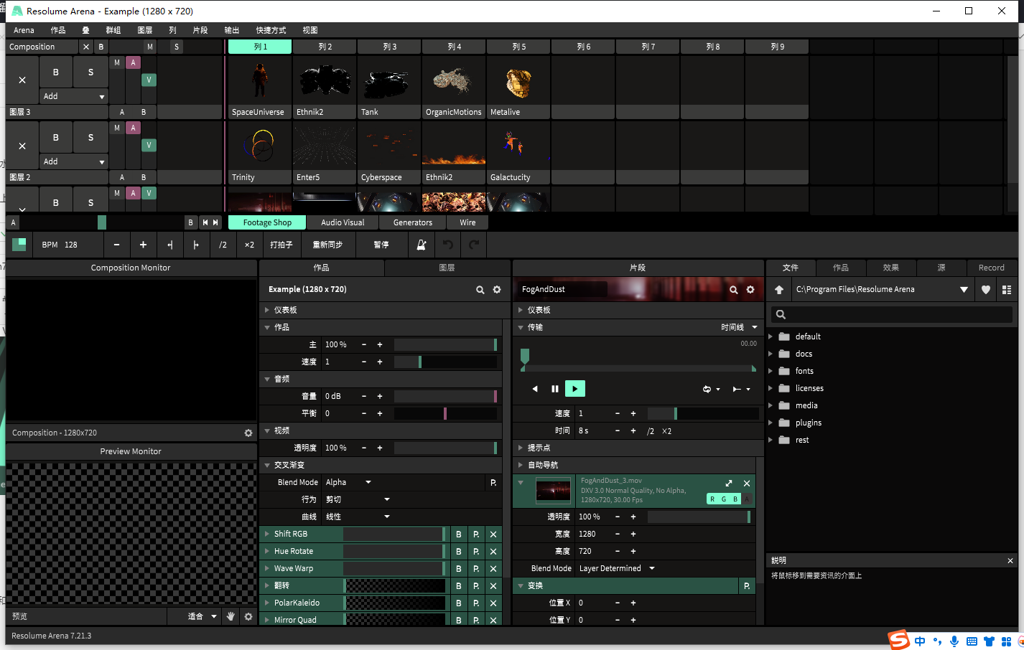
Task: Nudge tempo backward with the left nudge icon
Action: [x=169, y=245]
